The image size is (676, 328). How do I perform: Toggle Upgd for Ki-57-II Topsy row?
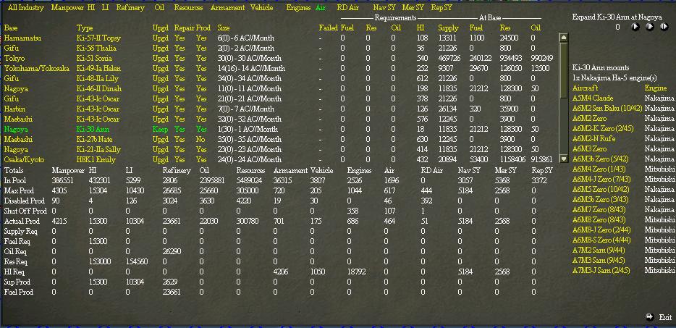click(x=161, y=38)
